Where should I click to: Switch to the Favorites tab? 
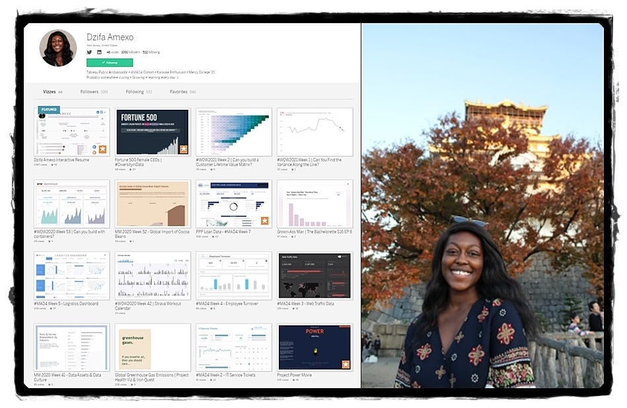(183, 92)
